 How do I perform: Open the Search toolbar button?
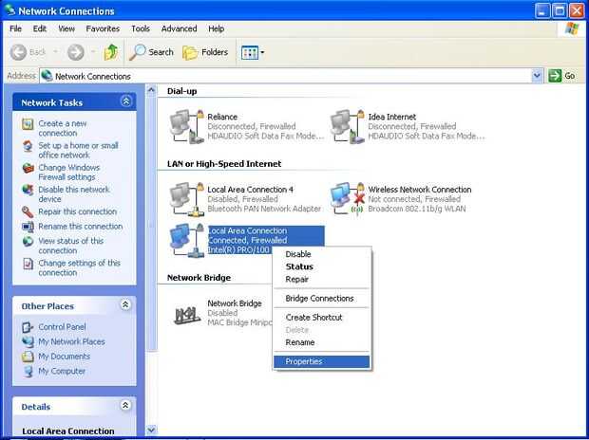pos(151,52)
